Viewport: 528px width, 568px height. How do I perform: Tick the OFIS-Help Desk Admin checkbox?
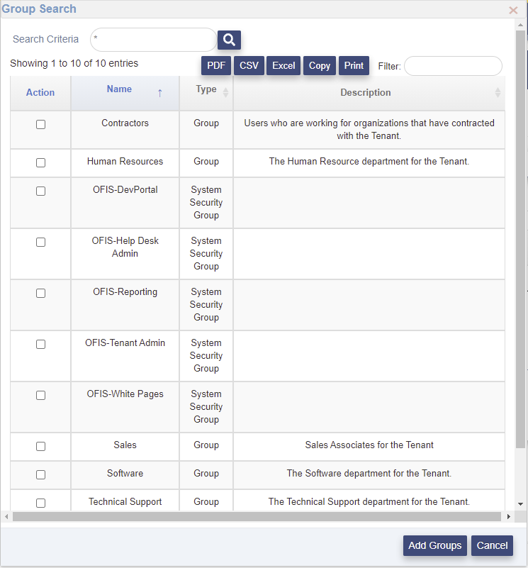click(x=40, y=242)
